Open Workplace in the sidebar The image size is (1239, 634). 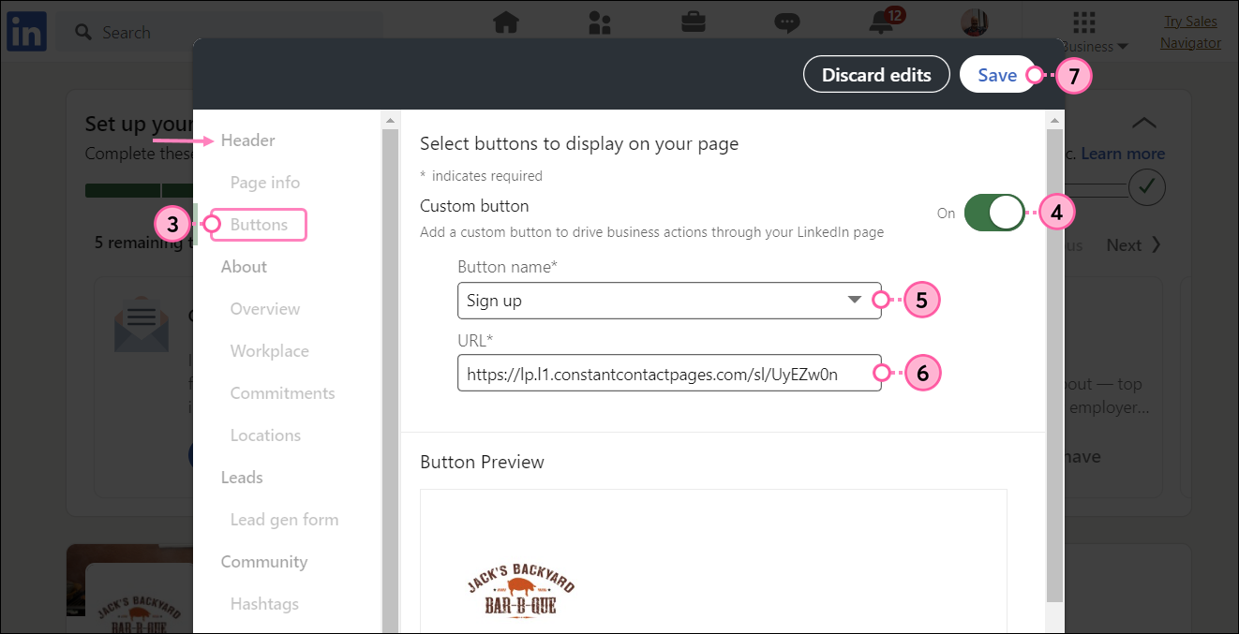tap(270, 351)
